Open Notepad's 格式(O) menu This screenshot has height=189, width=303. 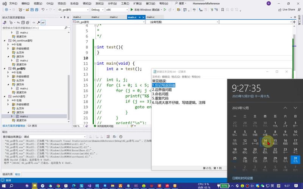pyautogui.click(x=176, y=77)
